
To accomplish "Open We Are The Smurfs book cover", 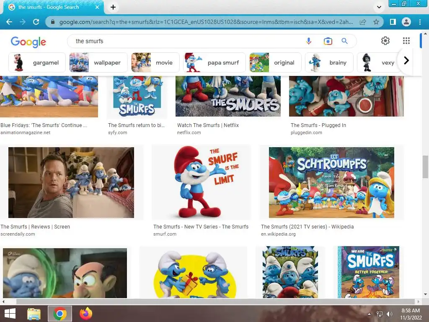I will 368,272.
